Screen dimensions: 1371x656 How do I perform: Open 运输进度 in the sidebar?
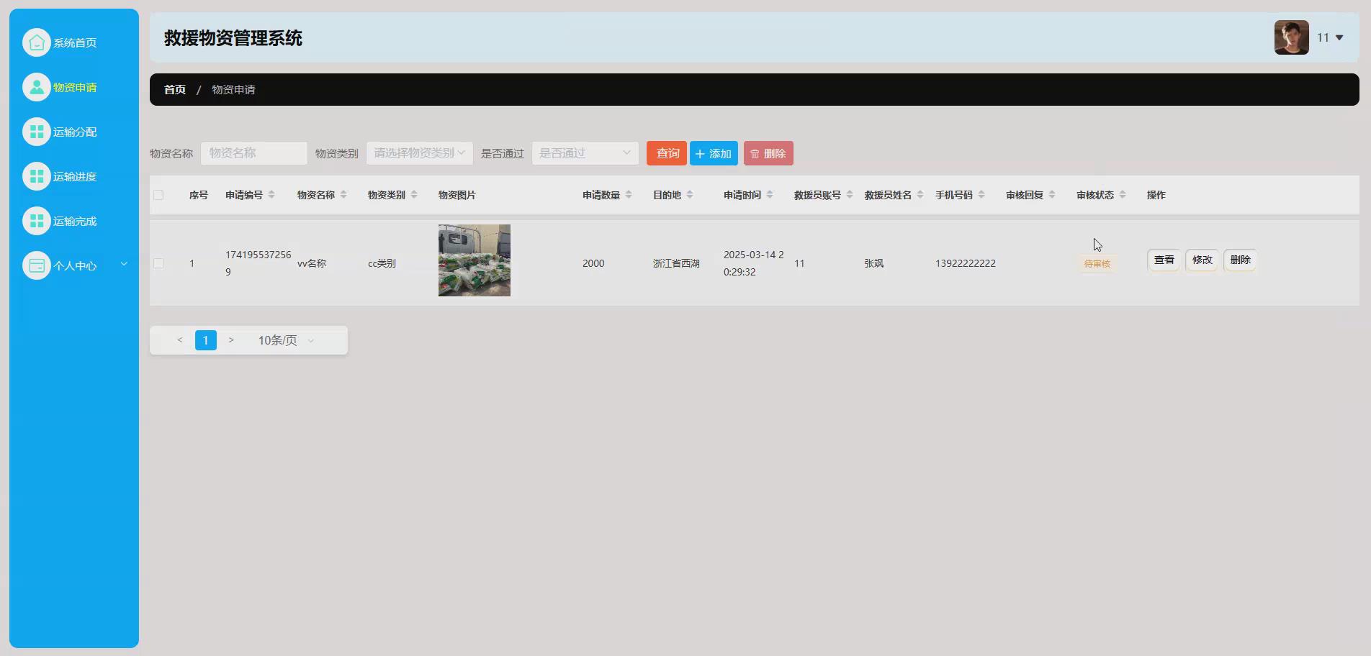pyautogui.click(x=74, y=176)
